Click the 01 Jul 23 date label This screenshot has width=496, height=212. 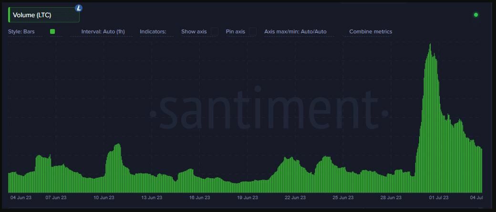439,198
